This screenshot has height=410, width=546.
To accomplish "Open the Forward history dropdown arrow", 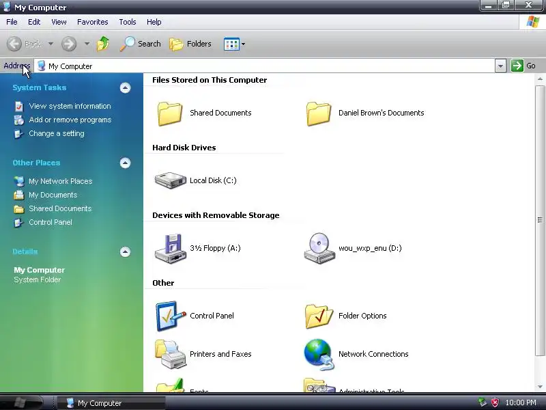I will pos(87,44).
